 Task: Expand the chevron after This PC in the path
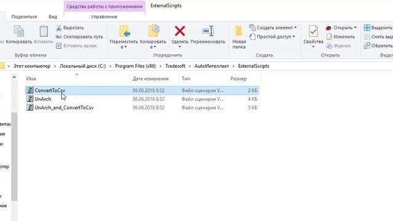click(55, 66)
